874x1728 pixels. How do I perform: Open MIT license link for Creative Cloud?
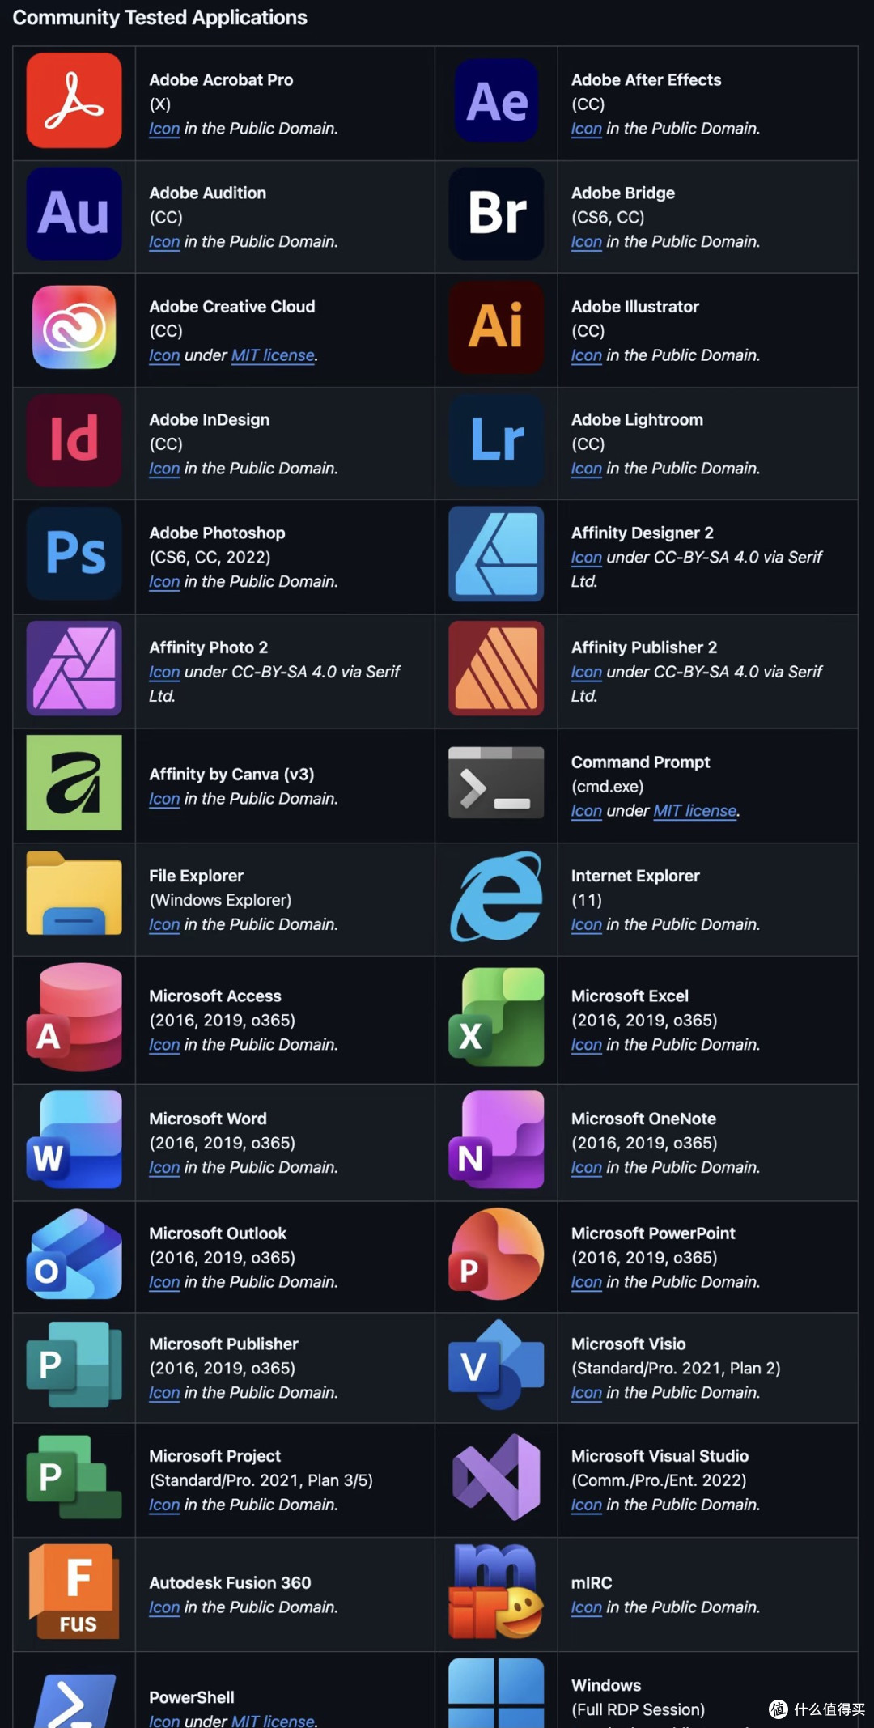tap(273, 355)
